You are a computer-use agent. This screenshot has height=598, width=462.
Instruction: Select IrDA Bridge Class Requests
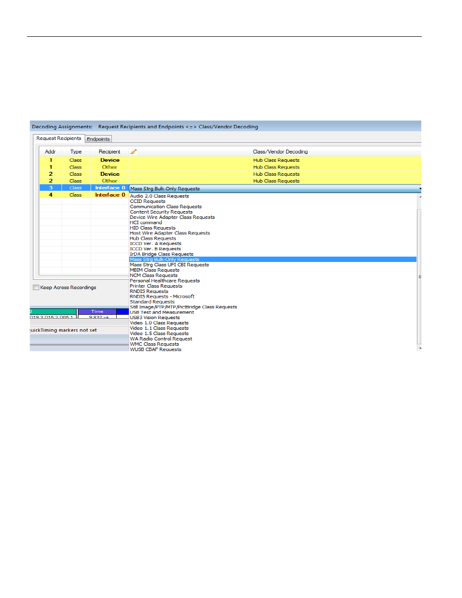pos(162,254)
